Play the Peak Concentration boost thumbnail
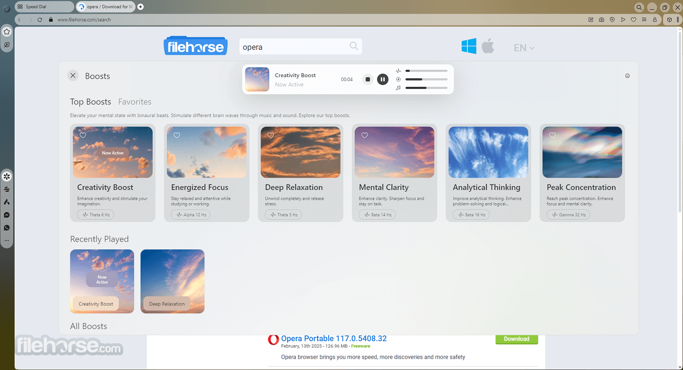Viewport: 683px width, 370px height. coord(582,152)
